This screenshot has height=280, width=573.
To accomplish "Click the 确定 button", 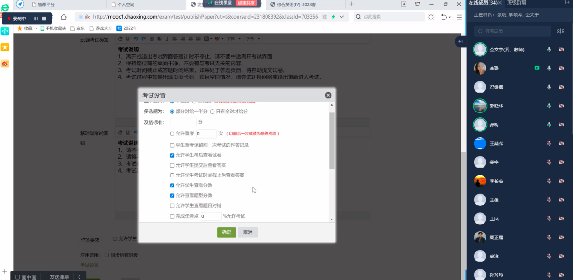I will (x=226, y=232).
